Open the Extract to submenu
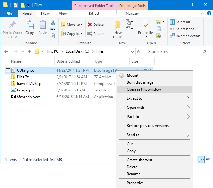This screenshot has height=188, width=213. tap(154, 98)
